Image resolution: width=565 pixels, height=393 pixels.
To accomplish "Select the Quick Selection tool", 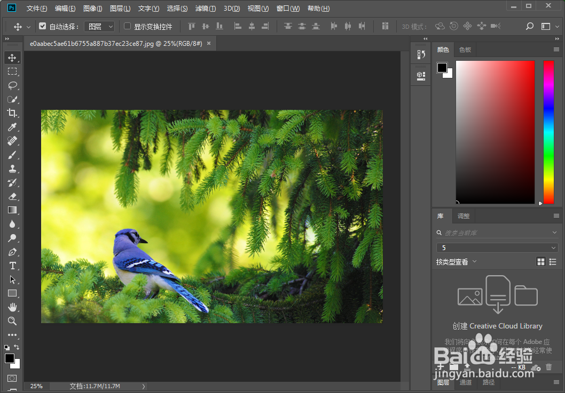I will 12,99.
